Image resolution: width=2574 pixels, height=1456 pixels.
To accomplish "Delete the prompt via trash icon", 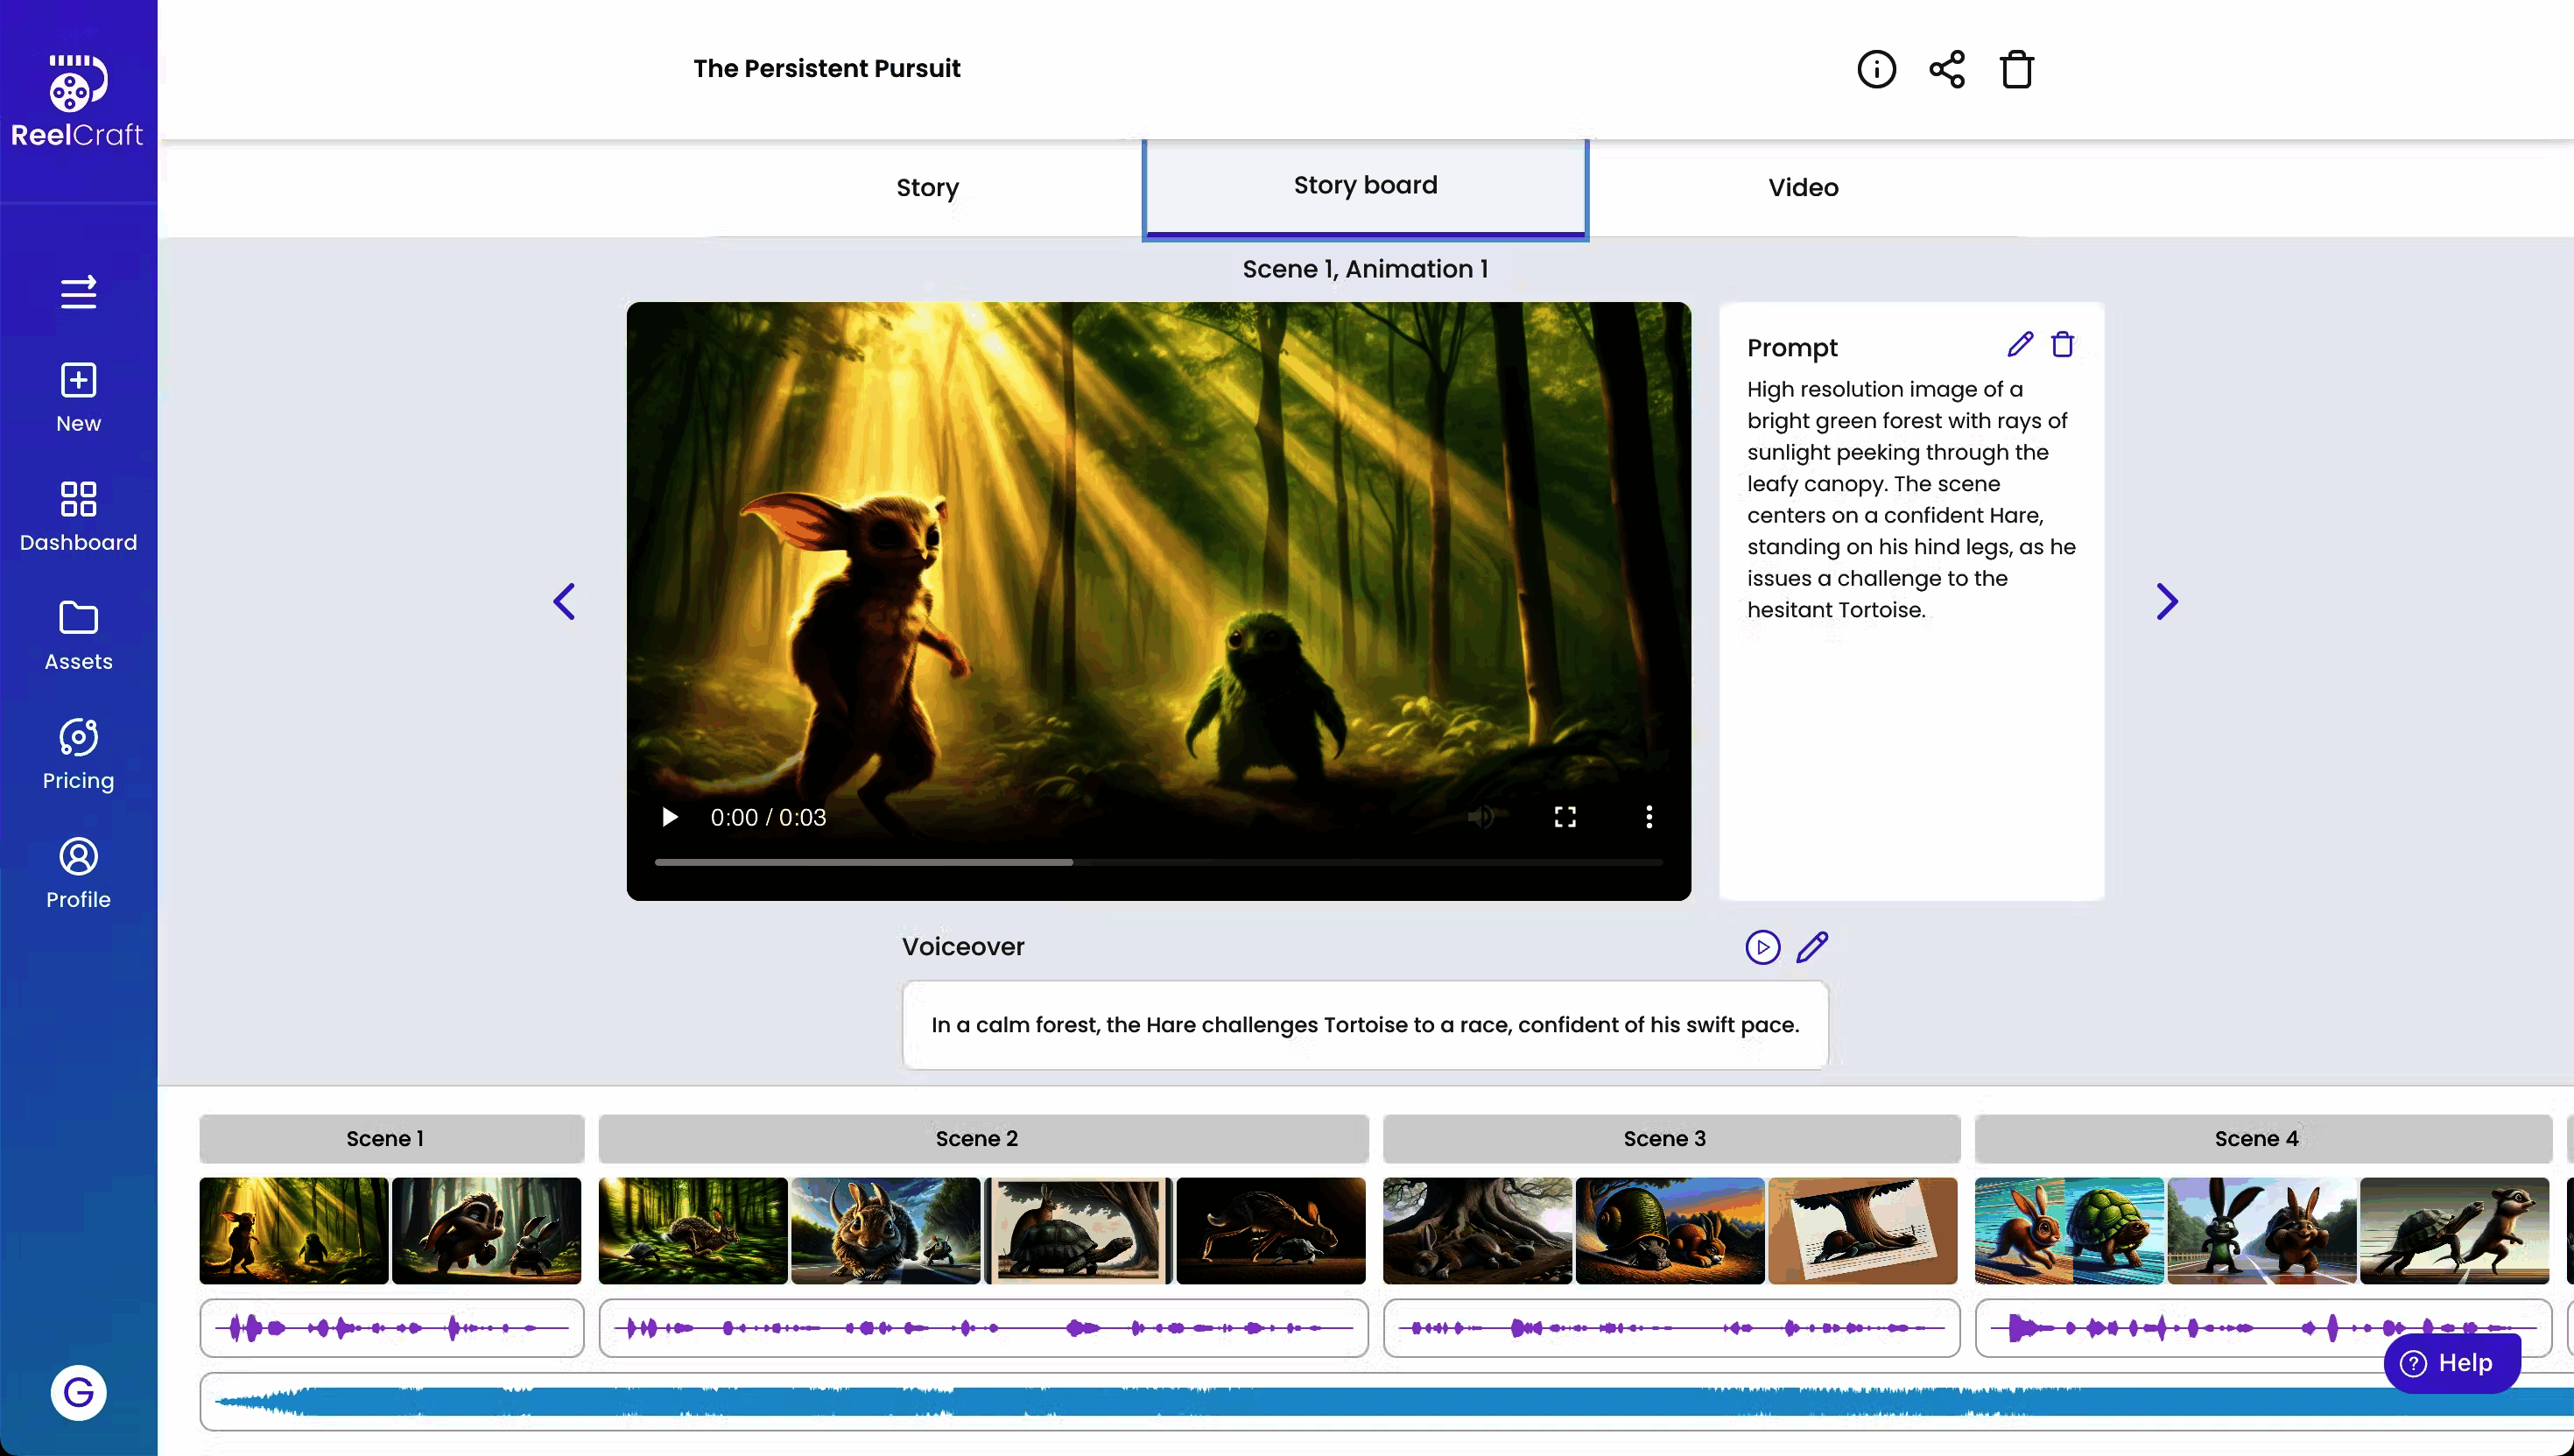I will [x=2062, y=345].
